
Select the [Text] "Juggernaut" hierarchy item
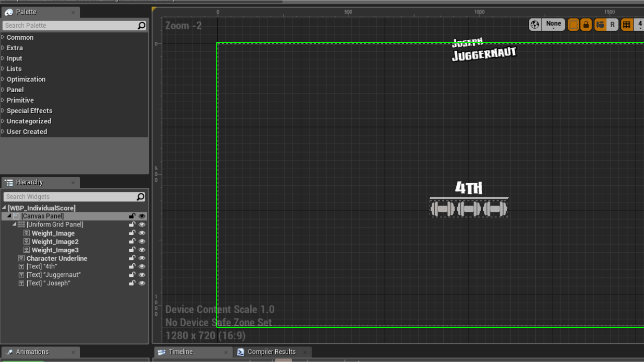pos(54,275)
